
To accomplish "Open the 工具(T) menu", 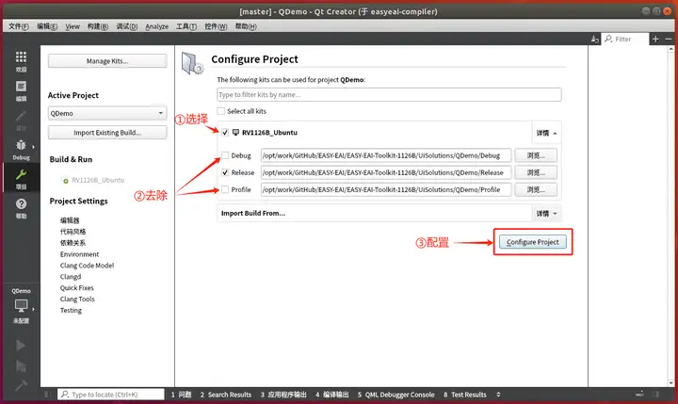I will [186, 26].
